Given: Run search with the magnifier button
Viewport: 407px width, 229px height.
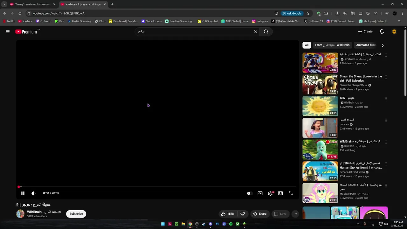Looking at the screenshot, I should tap(266, 31).
